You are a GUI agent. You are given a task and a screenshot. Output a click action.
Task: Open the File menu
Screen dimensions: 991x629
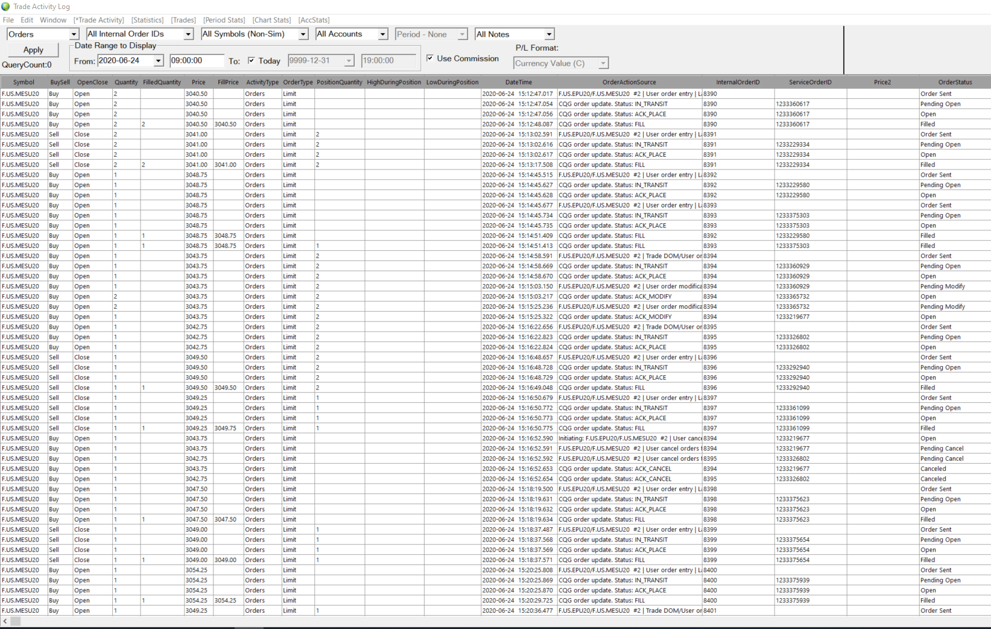coord(8,20)
